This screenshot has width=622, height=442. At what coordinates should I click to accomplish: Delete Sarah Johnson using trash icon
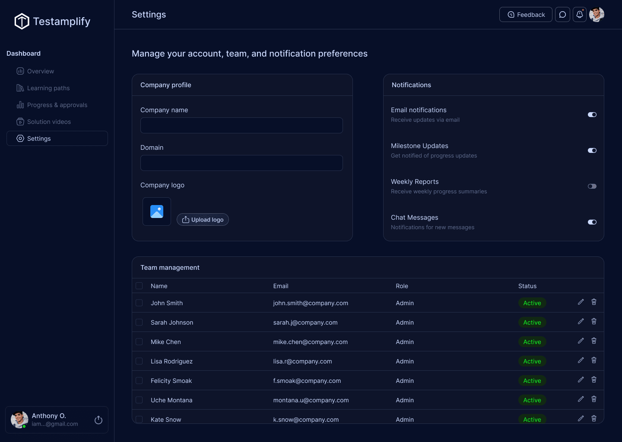pos(594,322)
